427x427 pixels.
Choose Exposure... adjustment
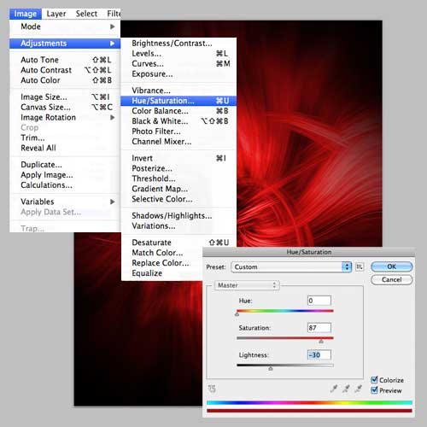[x=178, y=74]
